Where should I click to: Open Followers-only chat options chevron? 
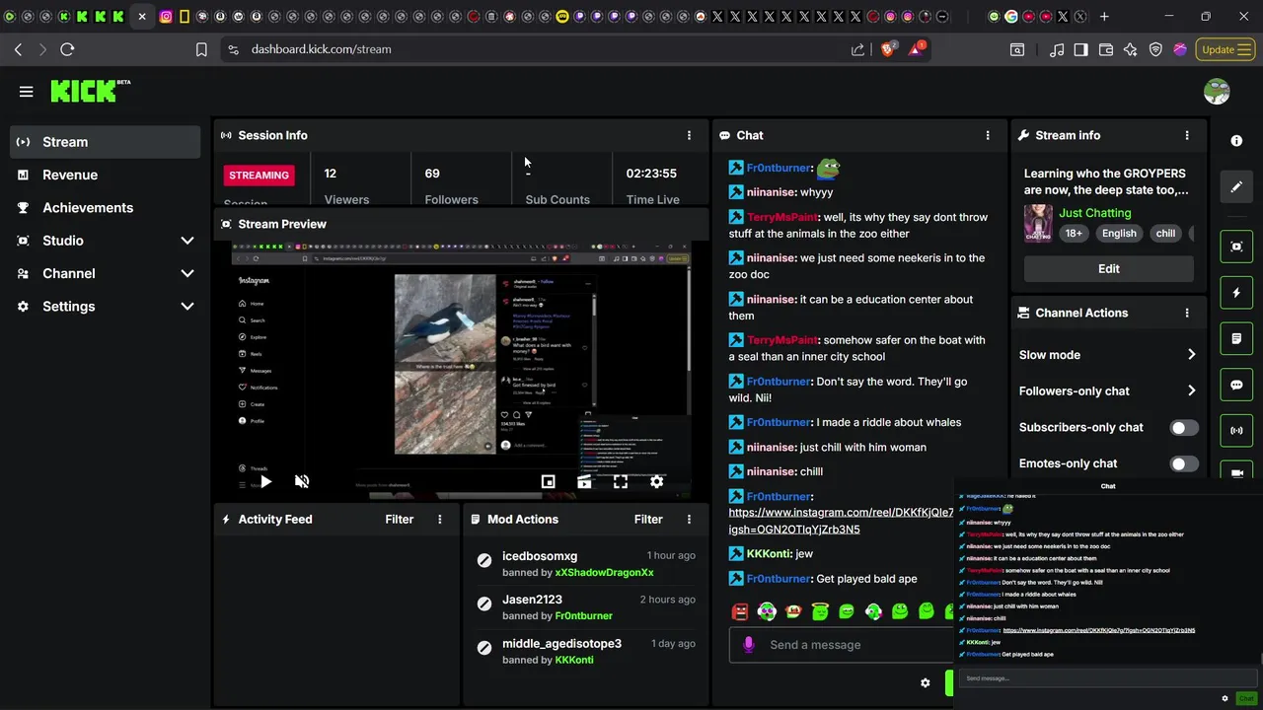click(x=1191, y=390)
